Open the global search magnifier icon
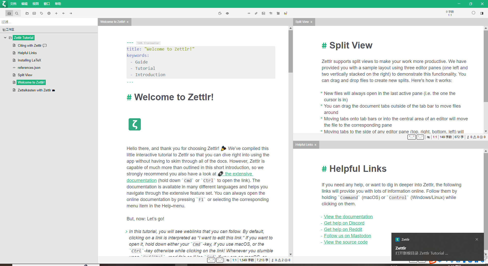The image size is (488, 266). 17,13
